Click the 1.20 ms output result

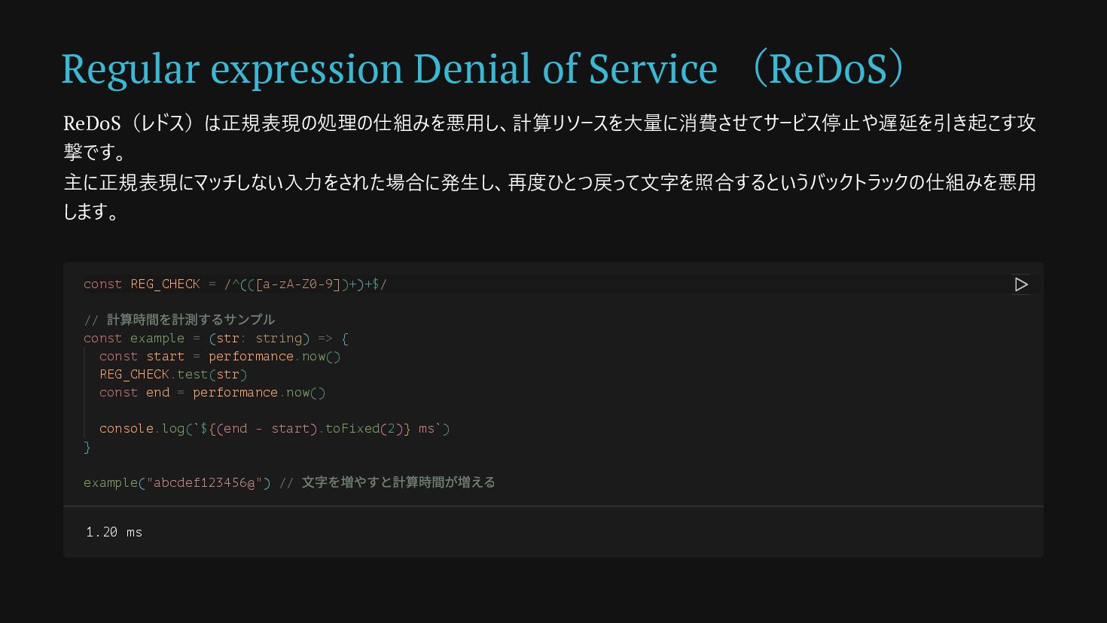(x=114, y=532)
